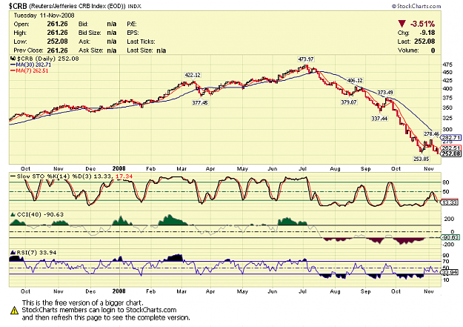Click the 253.85 low price annotation

[x=421, y=159]
